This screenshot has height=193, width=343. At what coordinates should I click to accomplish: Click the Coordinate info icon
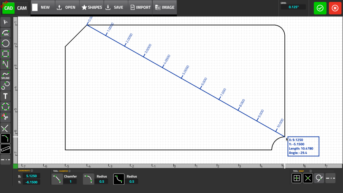click(32, 170)
